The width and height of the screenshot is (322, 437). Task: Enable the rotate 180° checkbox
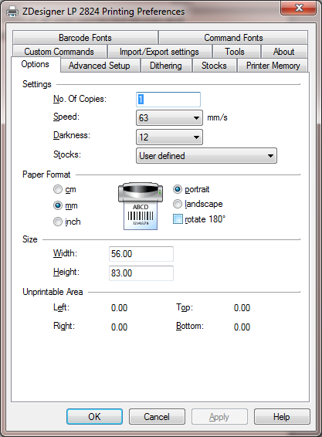click(178, 219)
